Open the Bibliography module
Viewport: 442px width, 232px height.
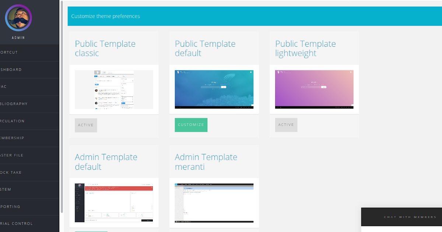click(x=15, y=104)
